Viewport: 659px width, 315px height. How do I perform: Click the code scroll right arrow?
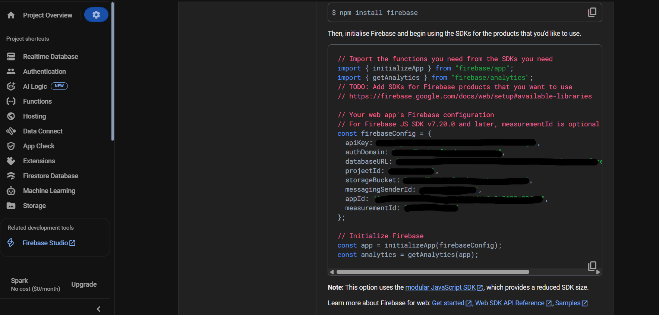598,272
